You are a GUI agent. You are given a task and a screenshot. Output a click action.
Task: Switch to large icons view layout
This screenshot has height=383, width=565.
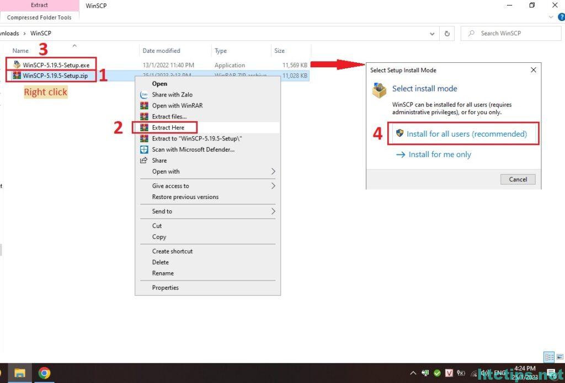(x=559, y=357)
